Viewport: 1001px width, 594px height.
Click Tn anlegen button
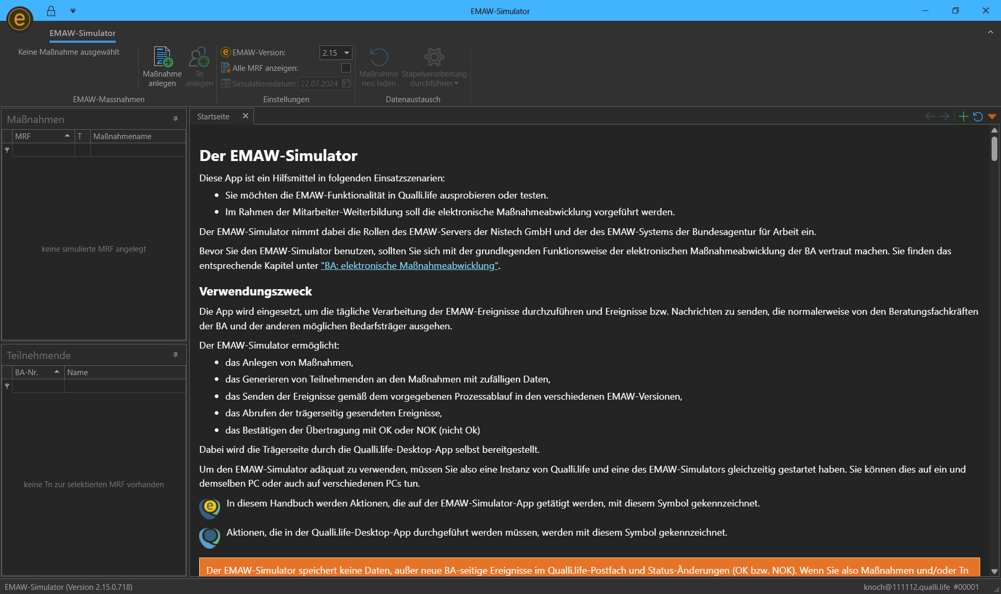pos(199,67)
